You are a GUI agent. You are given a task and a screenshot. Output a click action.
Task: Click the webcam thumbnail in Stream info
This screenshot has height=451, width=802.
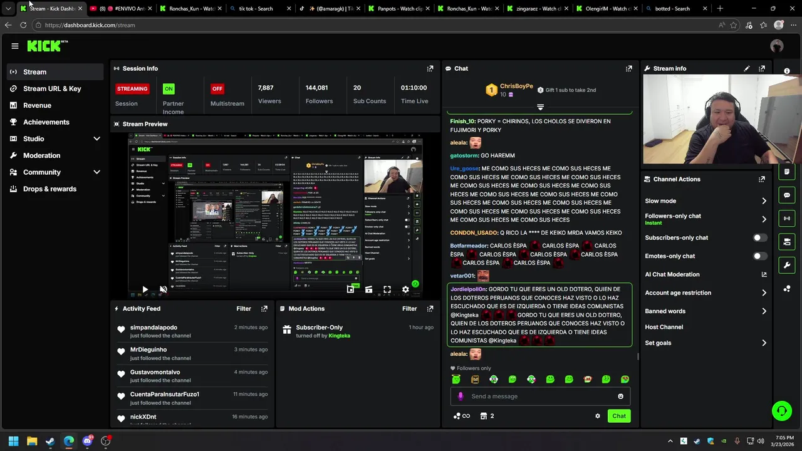[721, 119]
